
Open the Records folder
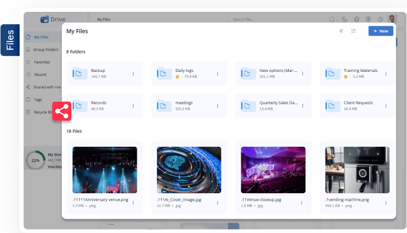coord(105,106)
